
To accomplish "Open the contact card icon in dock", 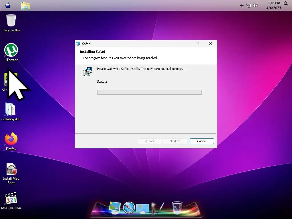I will [143, 208].
